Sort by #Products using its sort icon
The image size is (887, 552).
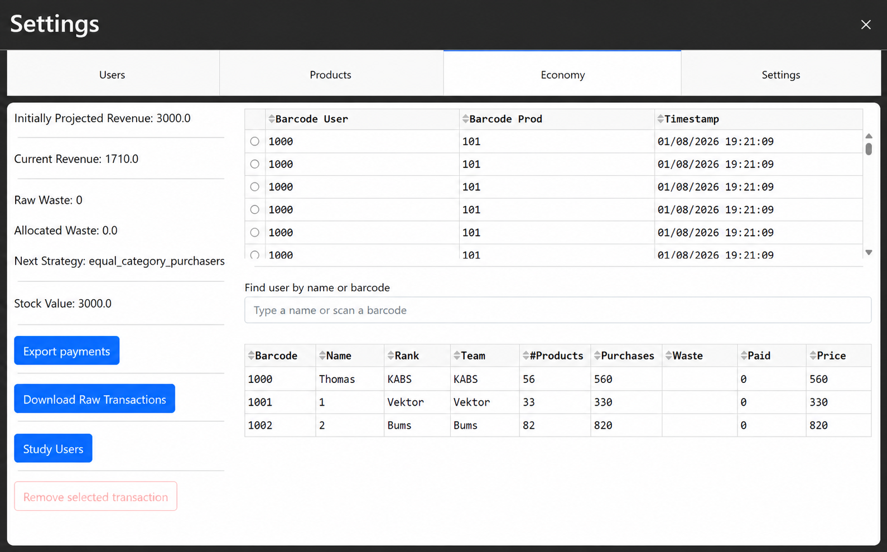click(526, 356)
